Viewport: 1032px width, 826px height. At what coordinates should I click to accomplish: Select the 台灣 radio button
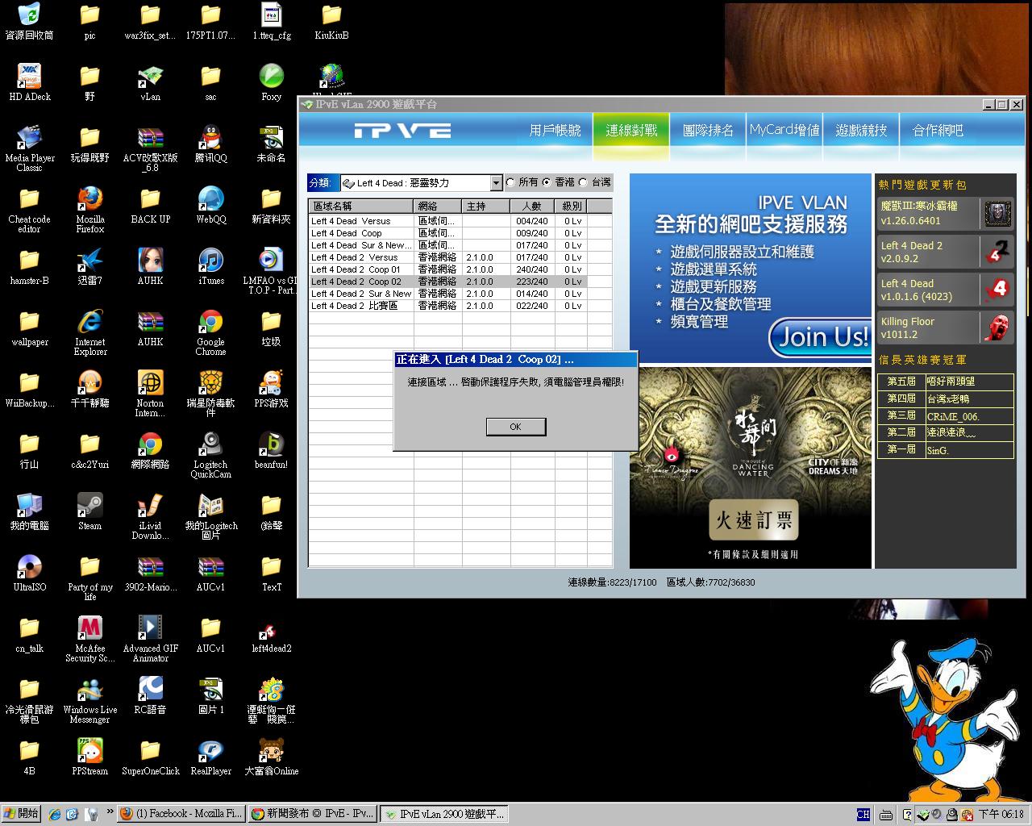pyautogui.click(x=584, y=183)
